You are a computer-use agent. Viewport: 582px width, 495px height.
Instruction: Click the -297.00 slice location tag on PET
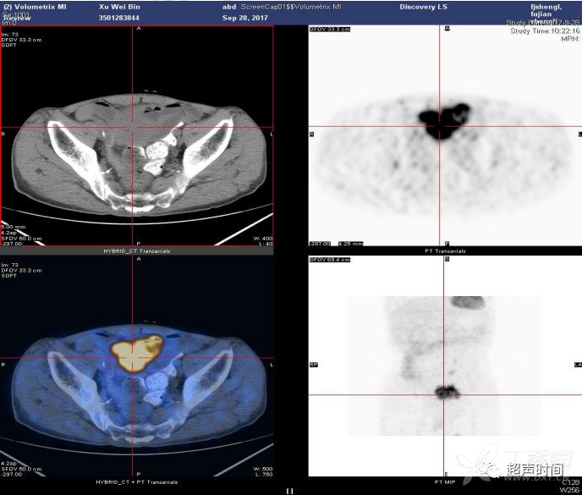[320, 244]
